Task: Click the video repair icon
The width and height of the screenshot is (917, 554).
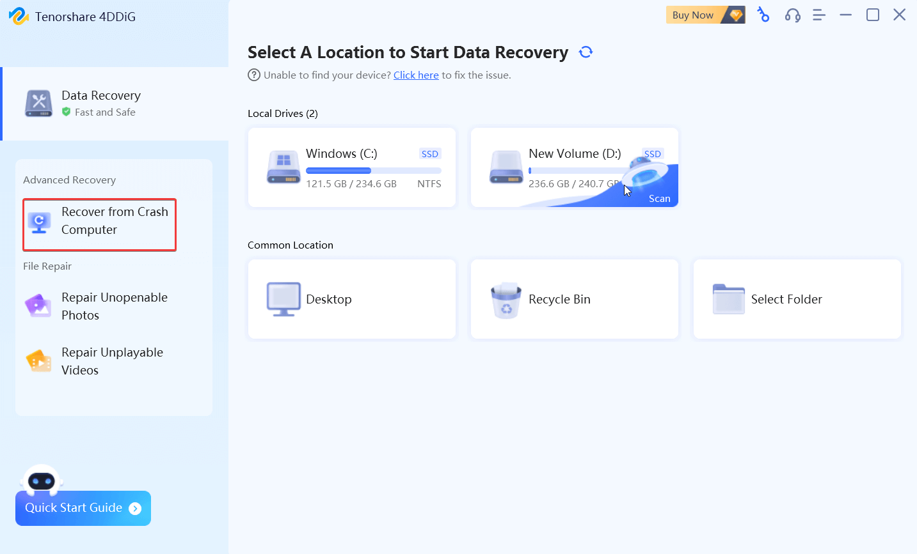Action: tap(38, 361)
